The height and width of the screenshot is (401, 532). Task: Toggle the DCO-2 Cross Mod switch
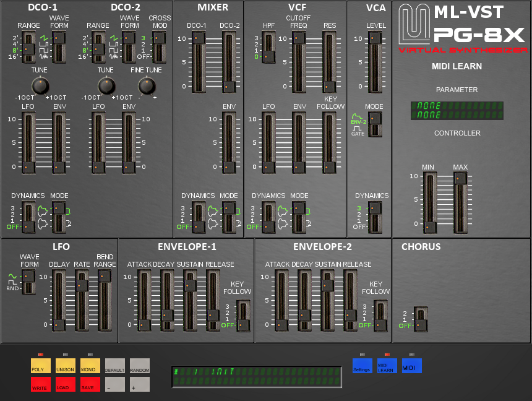pos(160,47)
